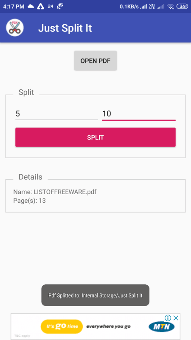The height and width of the screenshot is (340, 191).
Task: Click the pink SPLIT button
Action: coord(95,137)
